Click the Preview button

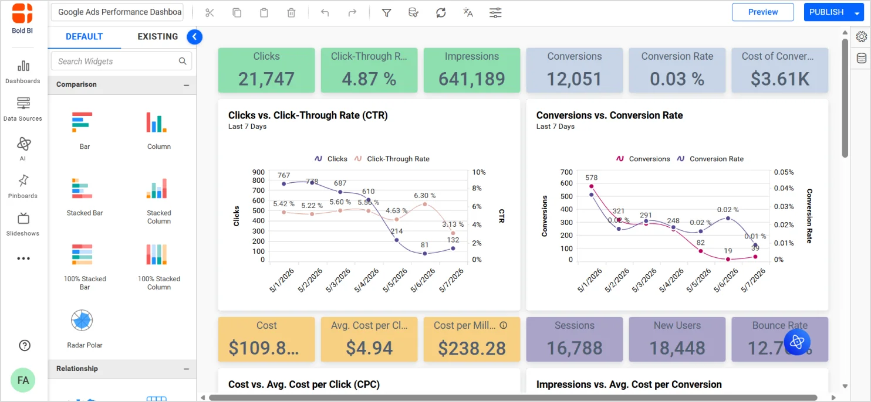pyautogui.click(x=763, y=12)
